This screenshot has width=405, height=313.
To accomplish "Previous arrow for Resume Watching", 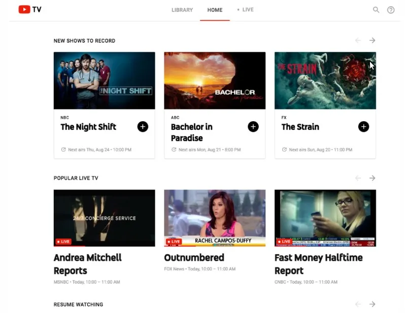I will 358,304.
